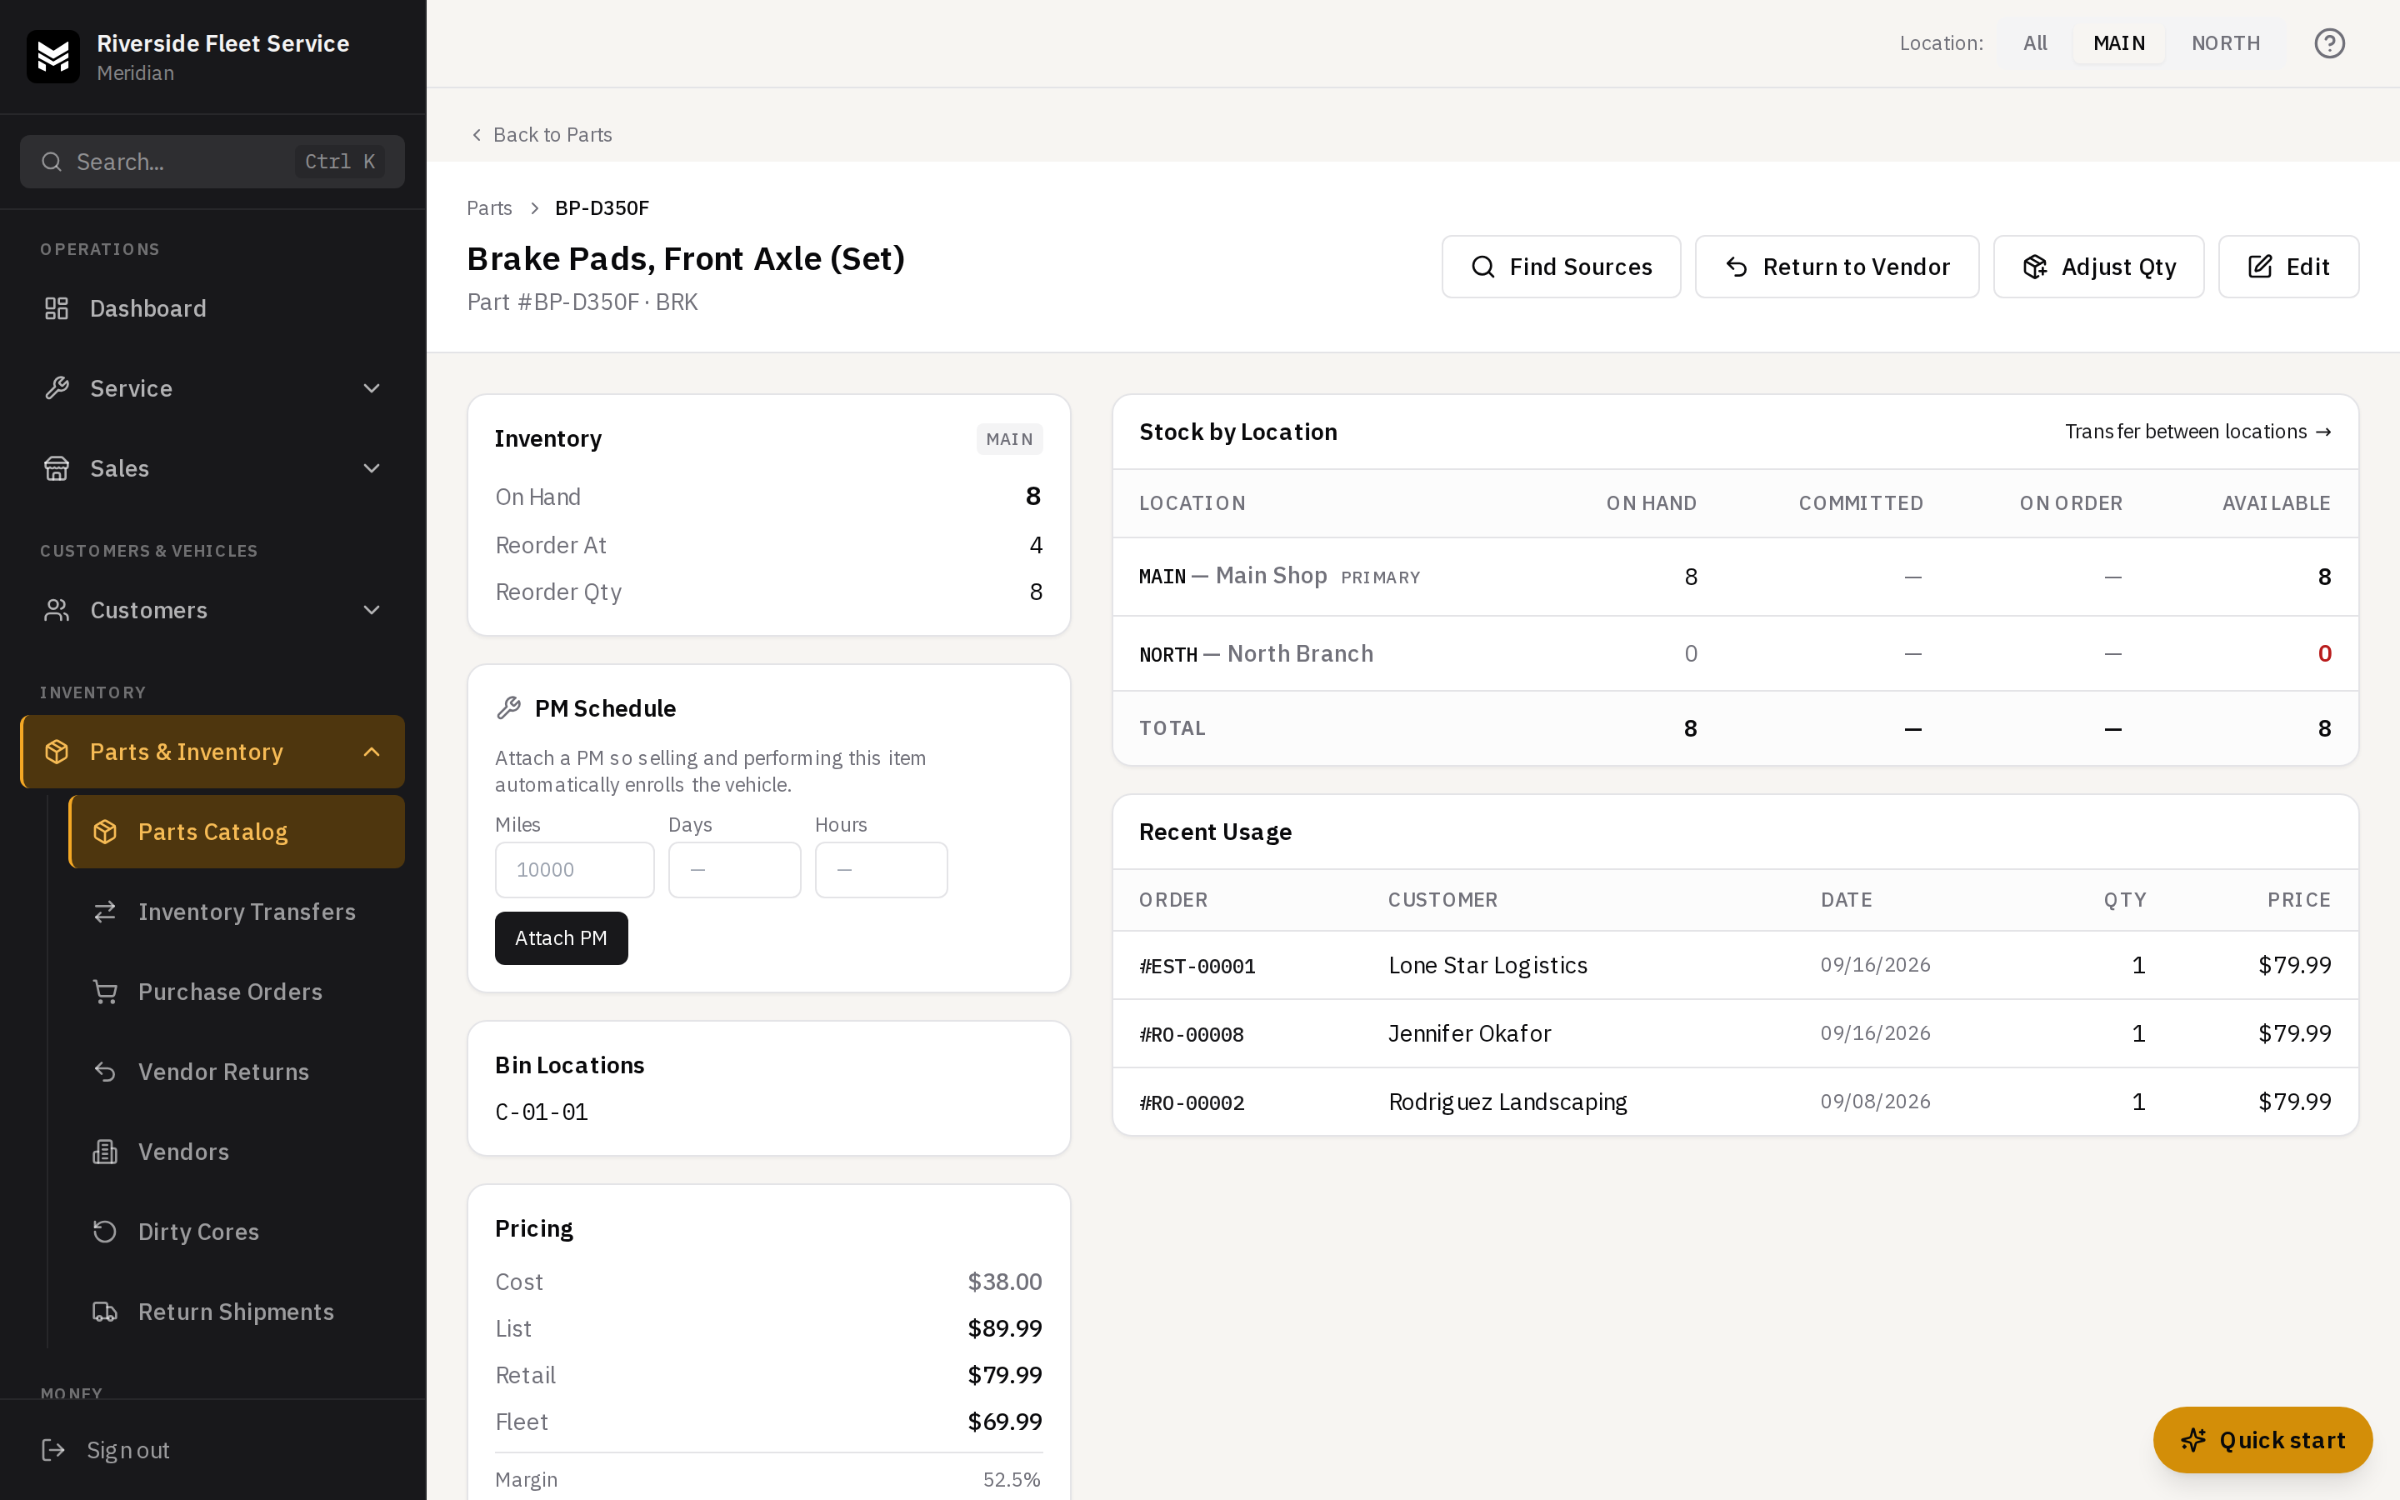This screenshot has width=2400, height=1500.
Task: Expand the Service menu chevron
Action: coord(372,387)
